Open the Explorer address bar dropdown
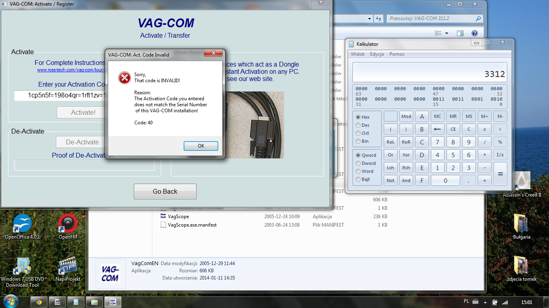 click(x=370, y=18)
